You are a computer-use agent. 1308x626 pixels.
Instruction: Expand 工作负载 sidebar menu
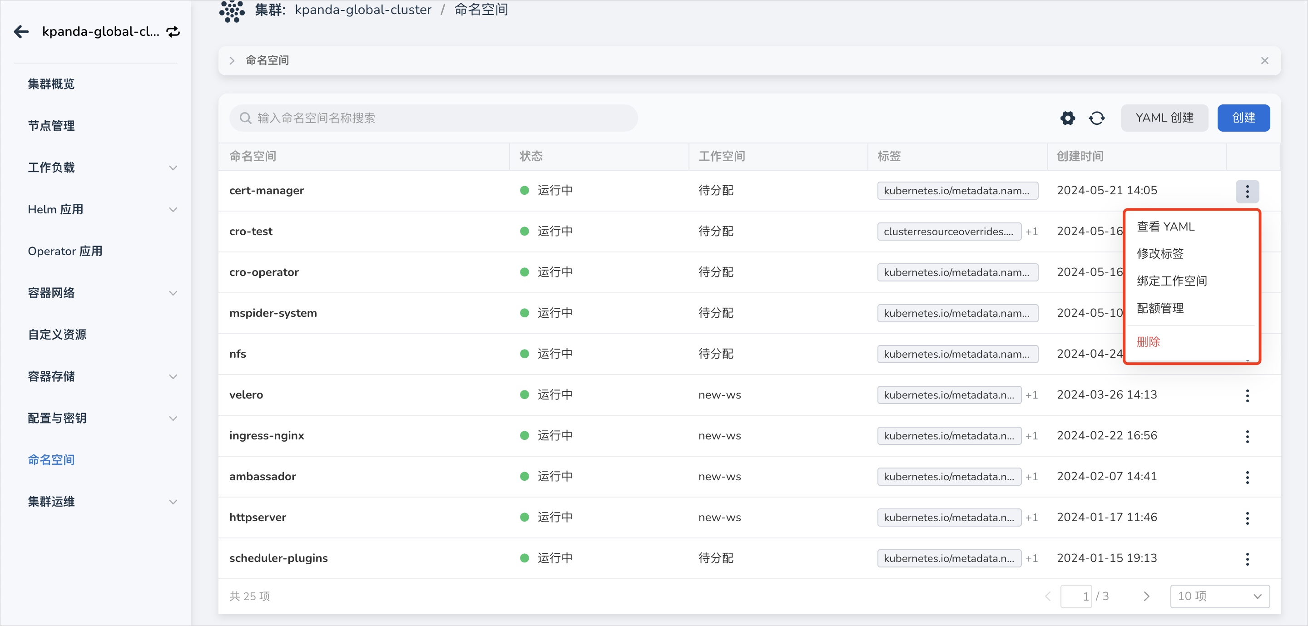[173, 168]
